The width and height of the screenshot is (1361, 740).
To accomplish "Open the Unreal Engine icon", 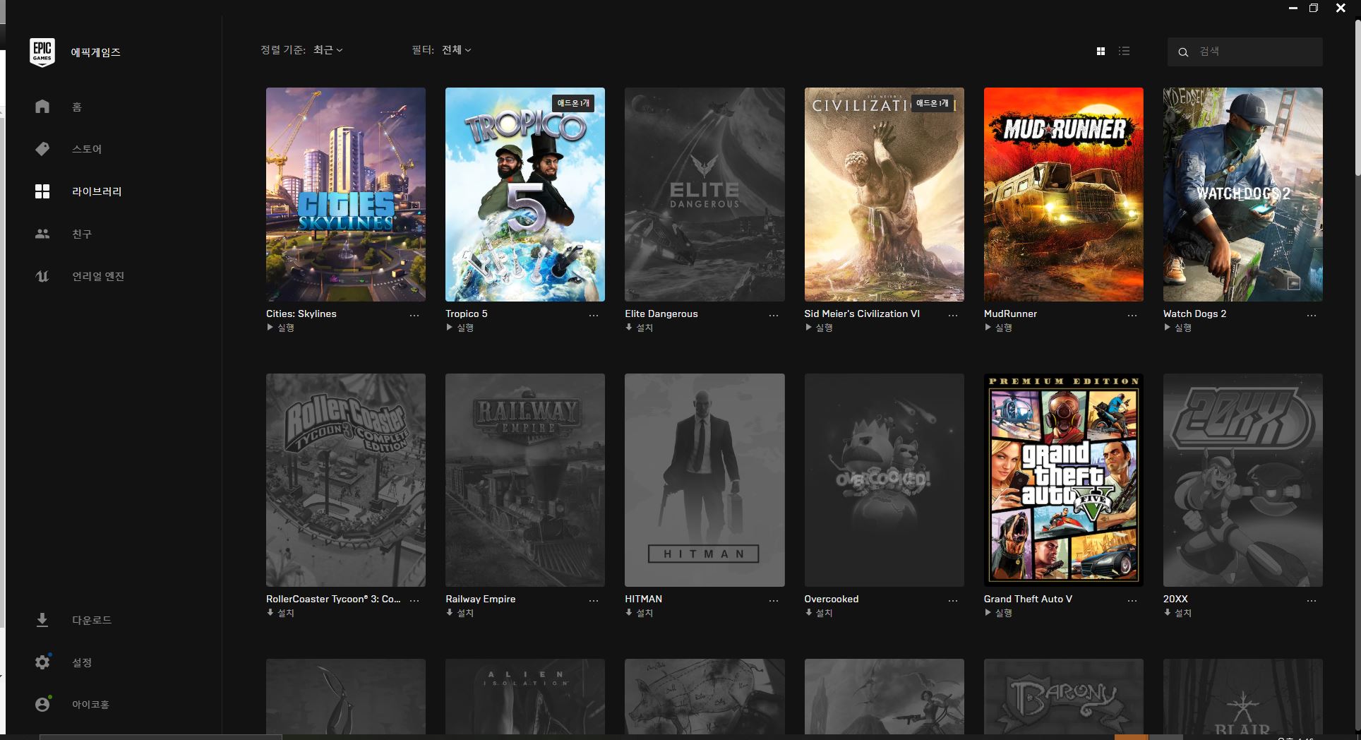I will (42, 276).
